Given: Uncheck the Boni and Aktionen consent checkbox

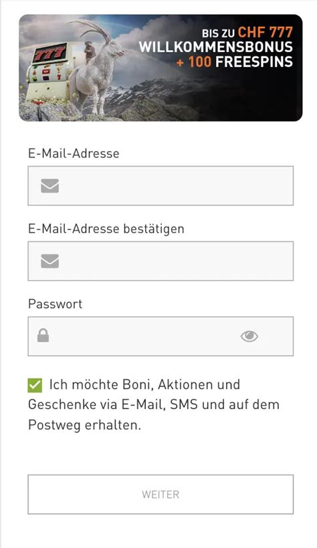Looking at the screenshot, I should click(35, 385).
